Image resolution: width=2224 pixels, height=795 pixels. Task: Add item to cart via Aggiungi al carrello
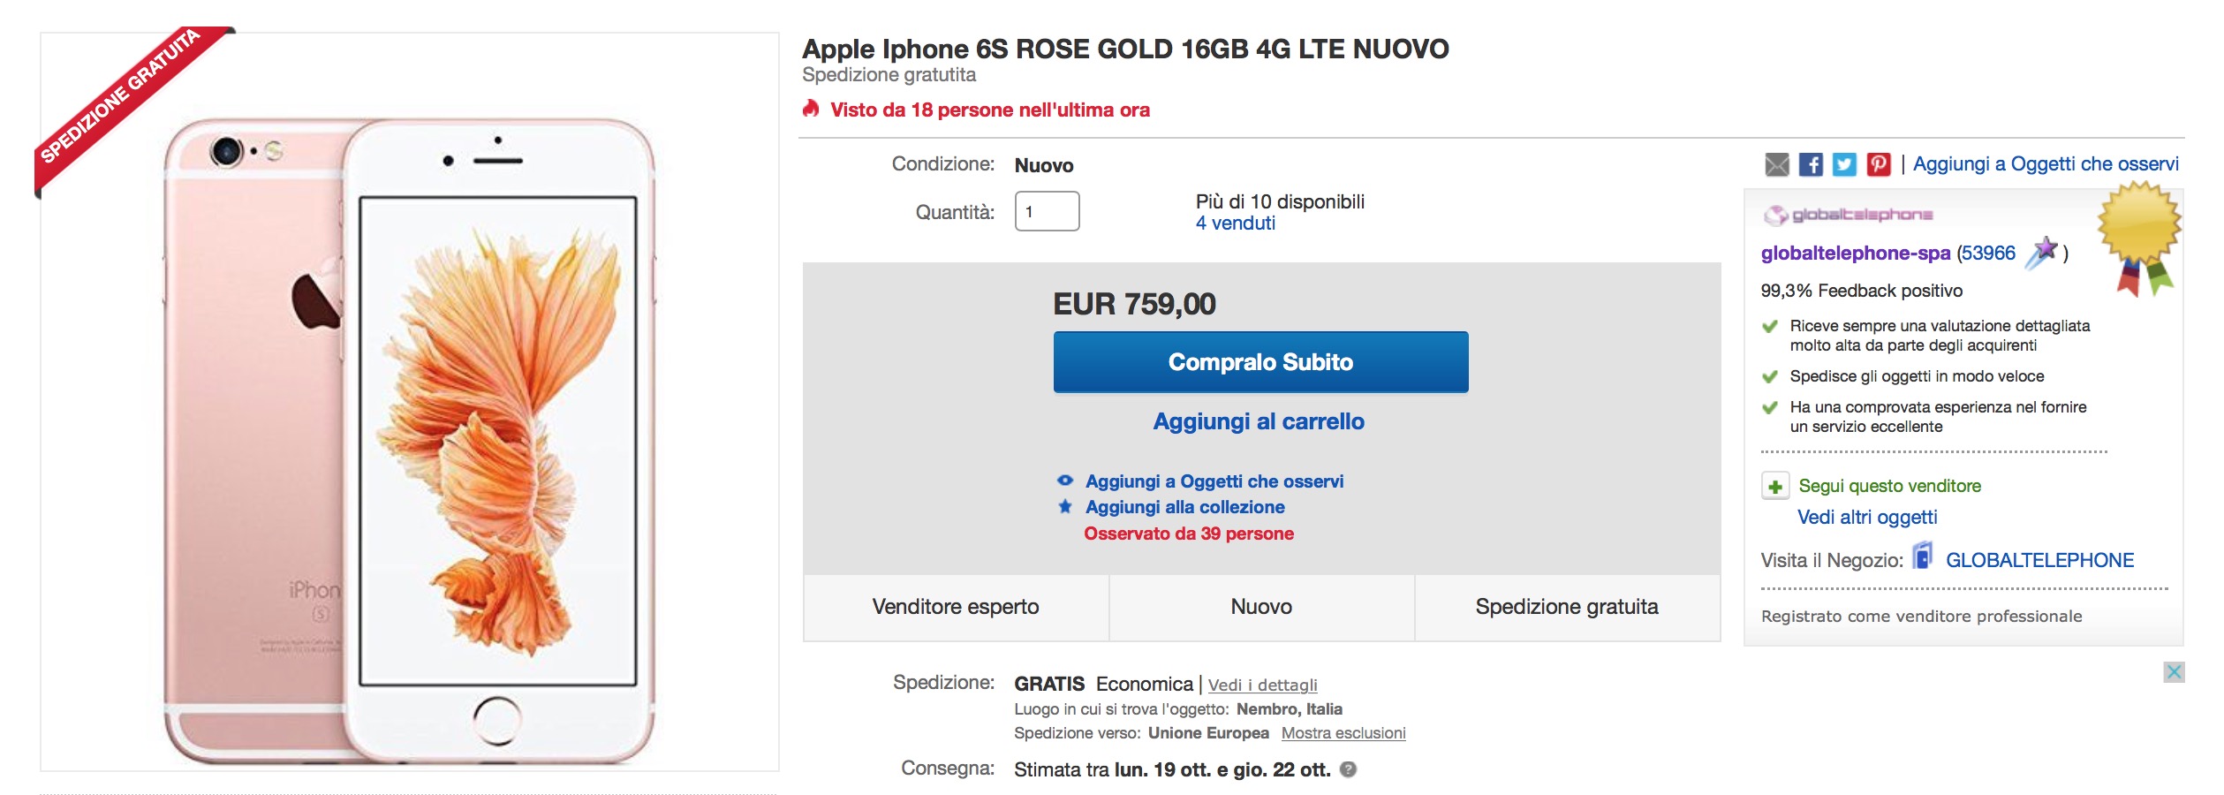pyautogui.click(x=1259, y=421)
